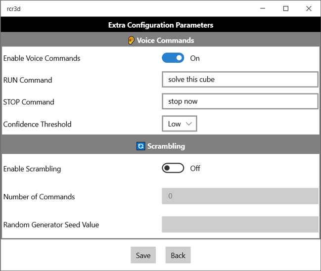Click the Number of Commands field
Screen dimensions: 321x271
240,196
